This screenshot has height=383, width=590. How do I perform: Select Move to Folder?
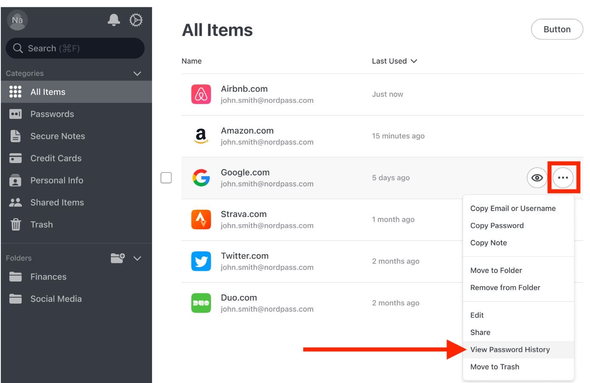tap(496, 270)
